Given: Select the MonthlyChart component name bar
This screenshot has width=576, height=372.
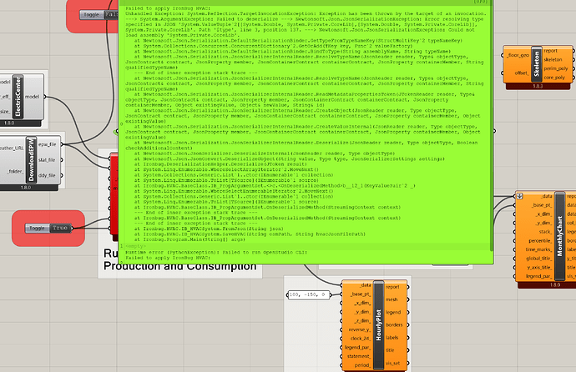Looking at the screenshot, I should (x=559, y=236).
